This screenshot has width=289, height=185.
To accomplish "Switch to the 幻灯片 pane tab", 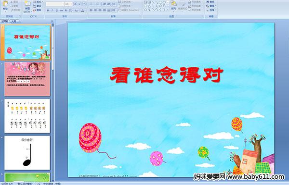I will coord(5,21).
